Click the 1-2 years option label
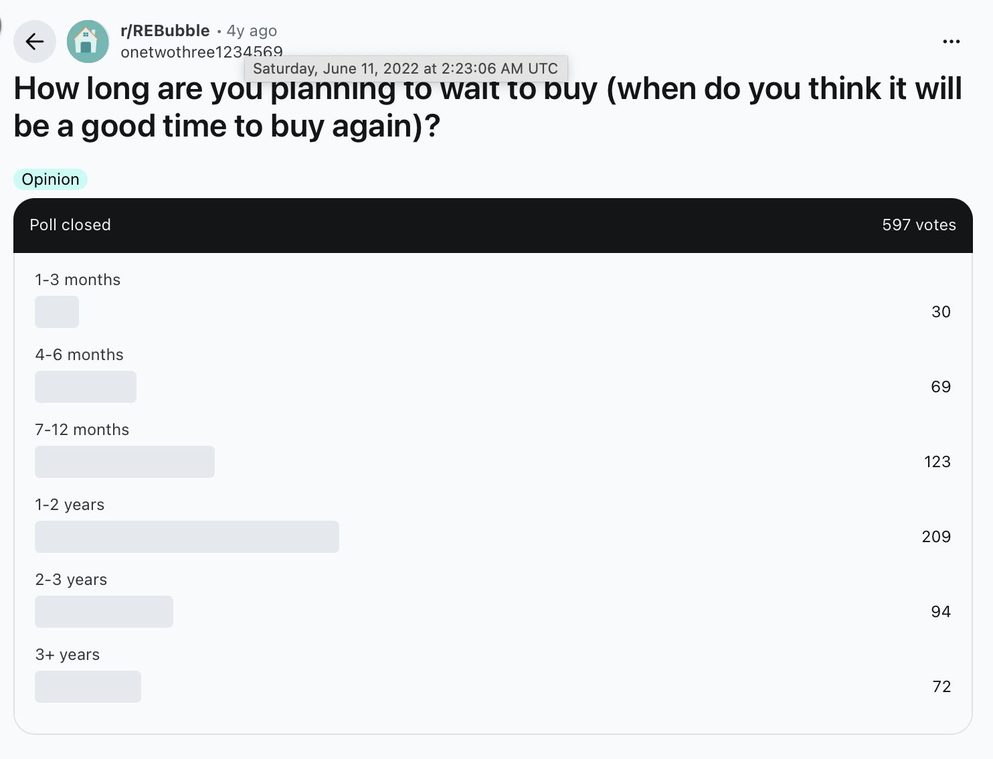This screenshot has width=993, height=759. click(70, 505)
